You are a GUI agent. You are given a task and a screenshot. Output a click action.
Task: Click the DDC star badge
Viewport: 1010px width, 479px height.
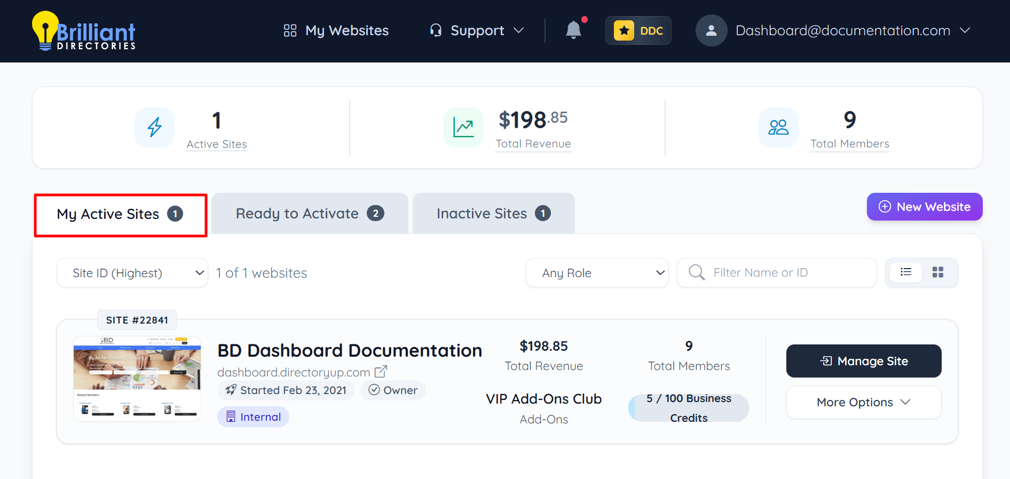638,30
